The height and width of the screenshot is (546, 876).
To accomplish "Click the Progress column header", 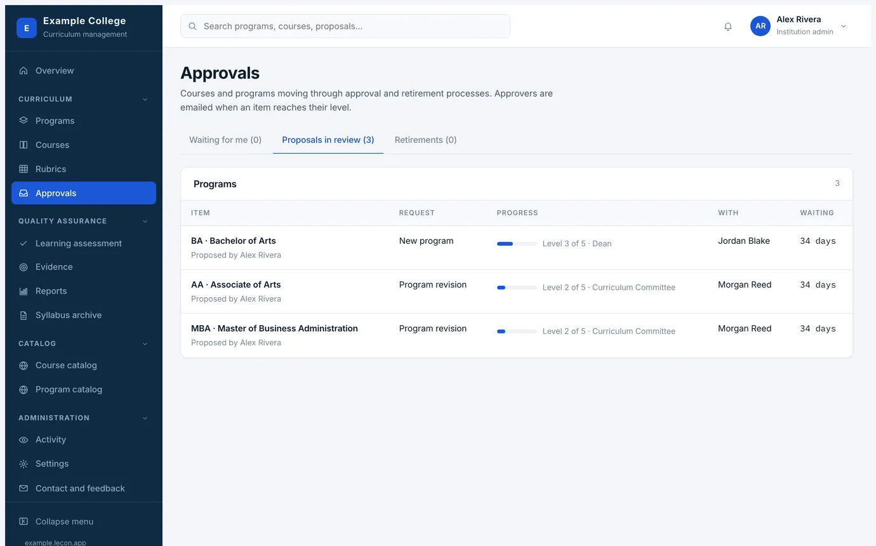I will tap(517, 213).
